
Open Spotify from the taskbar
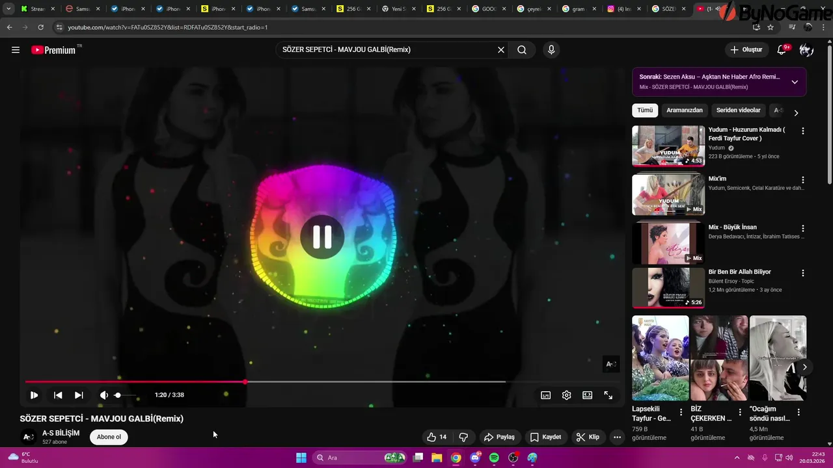[x=494, y=458]
